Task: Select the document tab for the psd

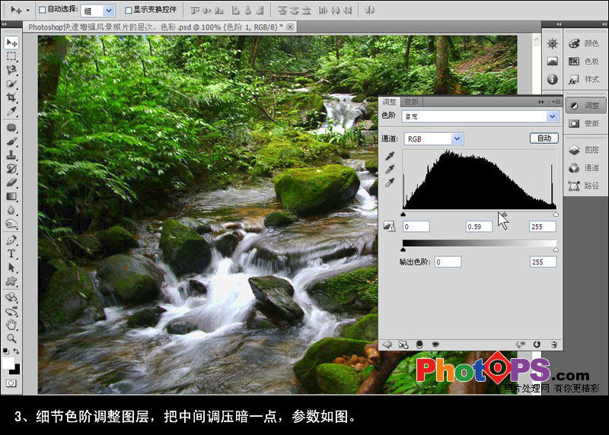Action: pos(159,27)
